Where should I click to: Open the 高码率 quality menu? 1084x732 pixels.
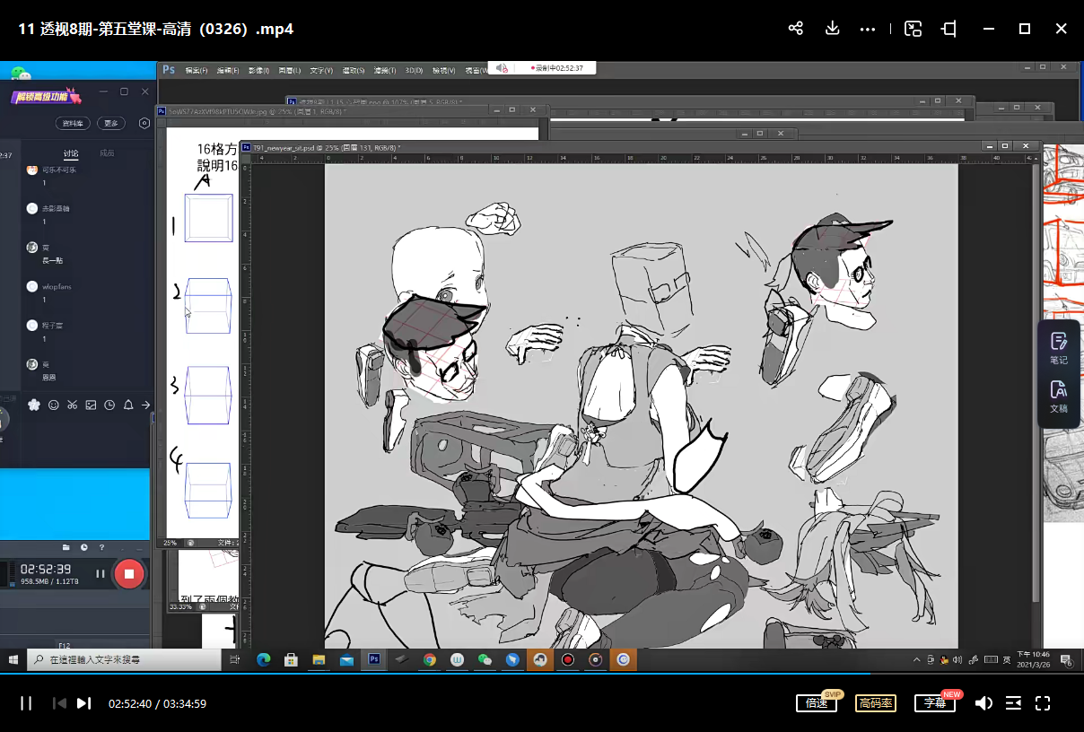[x=876, y=703]
